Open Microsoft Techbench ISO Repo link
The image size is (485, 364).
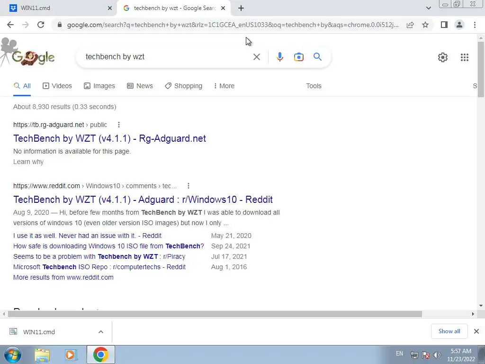click(99, 267)
